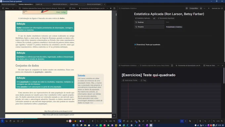Viewport: 225px width, 127px height.
Task: Click 'Probabilidade e Estatística' breadcrumb in note pane
Action: point(127,65)
